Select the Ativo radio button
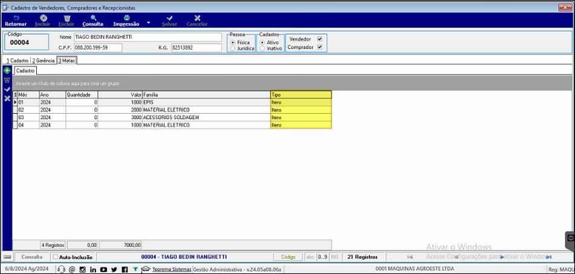Image resolution: width=575 pixels, height=274 pixels. (x=262, y=42)
